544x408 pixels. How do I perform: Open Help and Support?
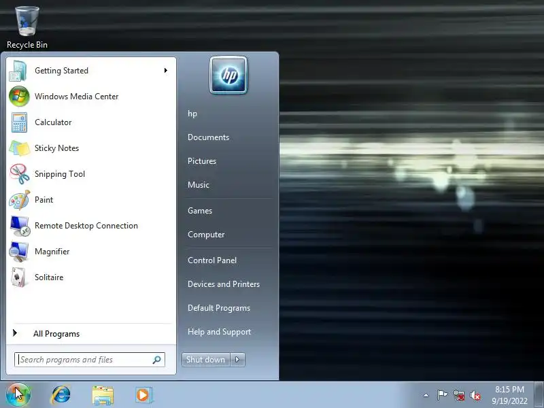pyautogui.click(x=219, y=332)
